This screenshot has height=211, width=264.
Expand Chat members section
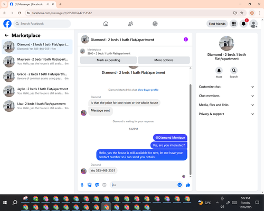pyautogui.click(x=227, y=96)
